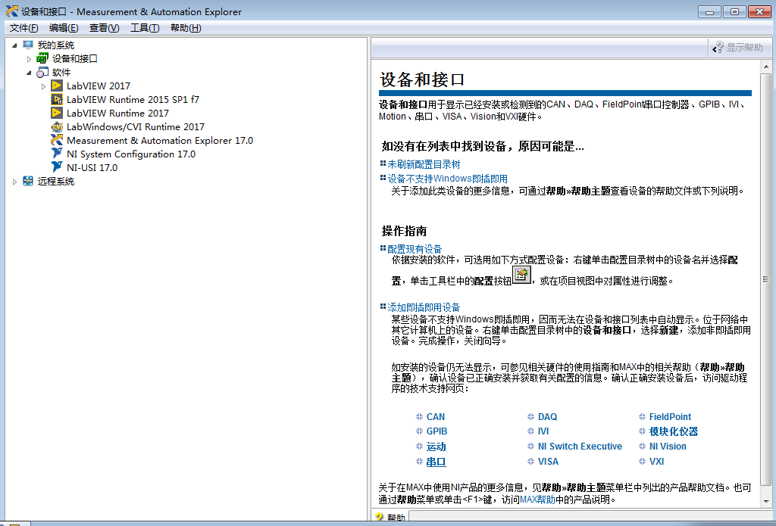Open the 串口 help link
The image size is (776, 526).
(436, 461)
